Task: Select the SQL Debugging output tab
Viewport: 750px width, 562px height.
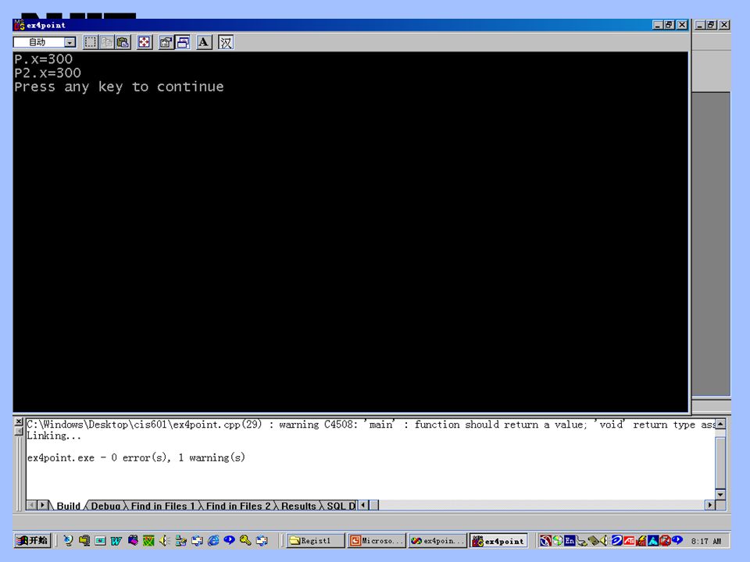Action: pos(341,506)
